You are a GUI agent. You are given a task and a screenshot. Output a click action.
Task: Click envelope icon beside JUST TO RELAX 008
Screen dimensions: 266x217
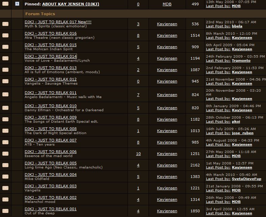[x=5, y=131]
